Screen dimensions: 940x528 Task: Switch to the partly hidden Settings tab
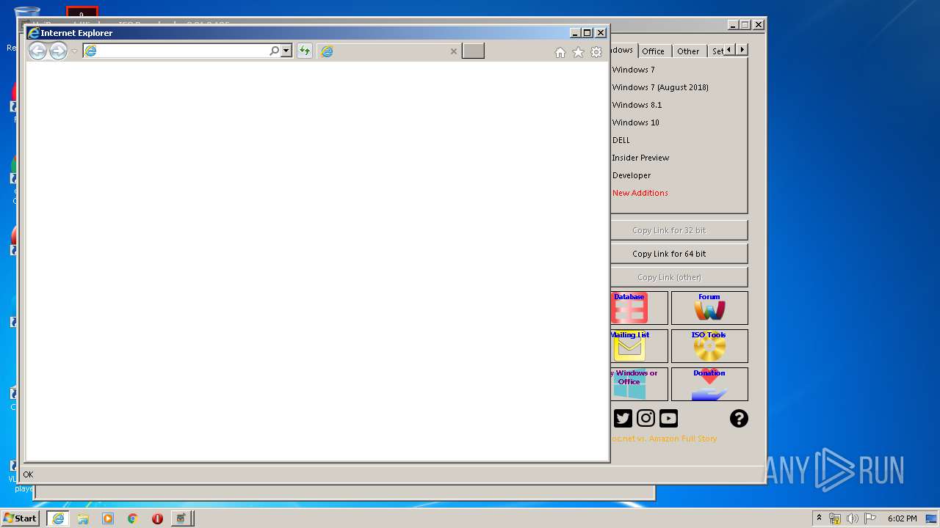[717, 51]
